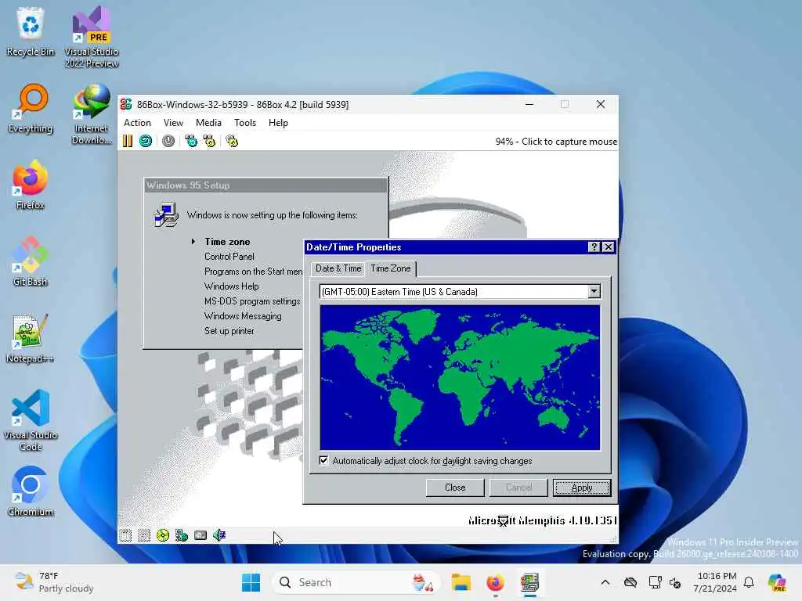Open the View menu in 86Box
The image size is (802, 601).
tap(173, 123)
